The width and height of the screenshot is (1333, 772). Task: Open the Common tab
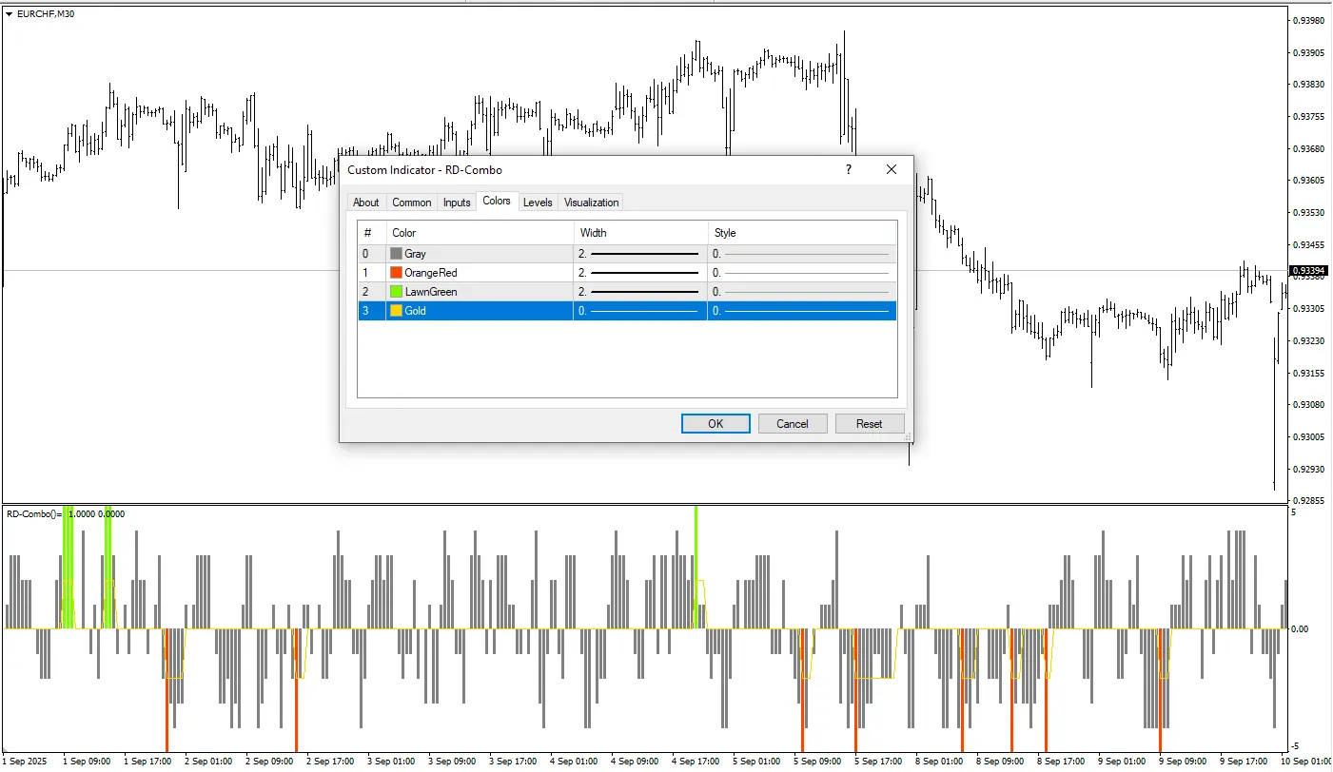click(x=412, y=203)
